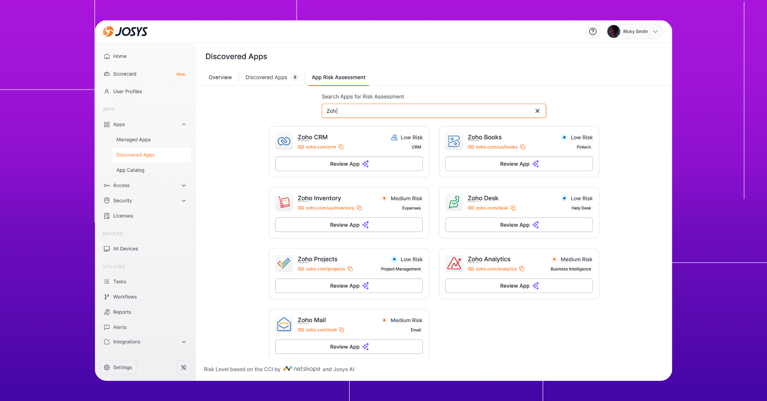Open App Catalog in the sidebar
Viewport: 767px width, 401px height.
pyautogui.click(x=130, y=170)
